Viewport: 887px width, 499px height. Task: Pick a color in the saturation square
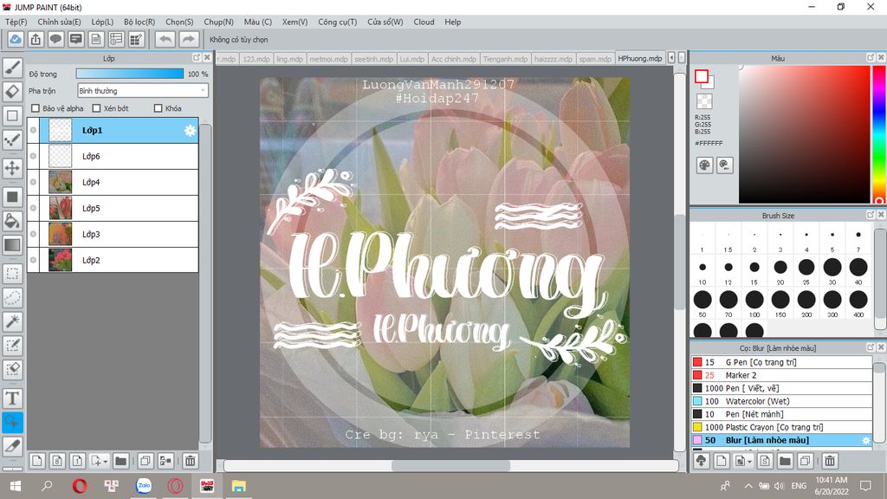[x=804, y=134]
